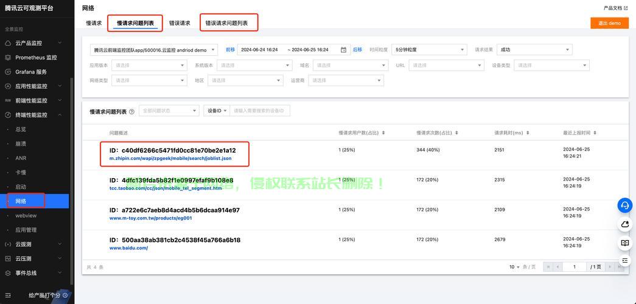This screenshot has height=304, width=636.
Task: Click the 云压测 sidebar icon
Action: pyautogui.click(x=8, y=258)
